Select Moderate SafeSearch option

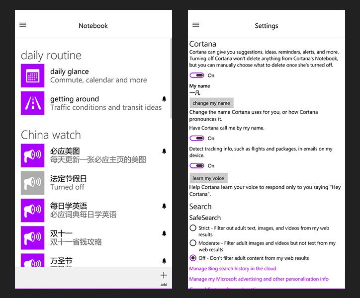(193, 243)
